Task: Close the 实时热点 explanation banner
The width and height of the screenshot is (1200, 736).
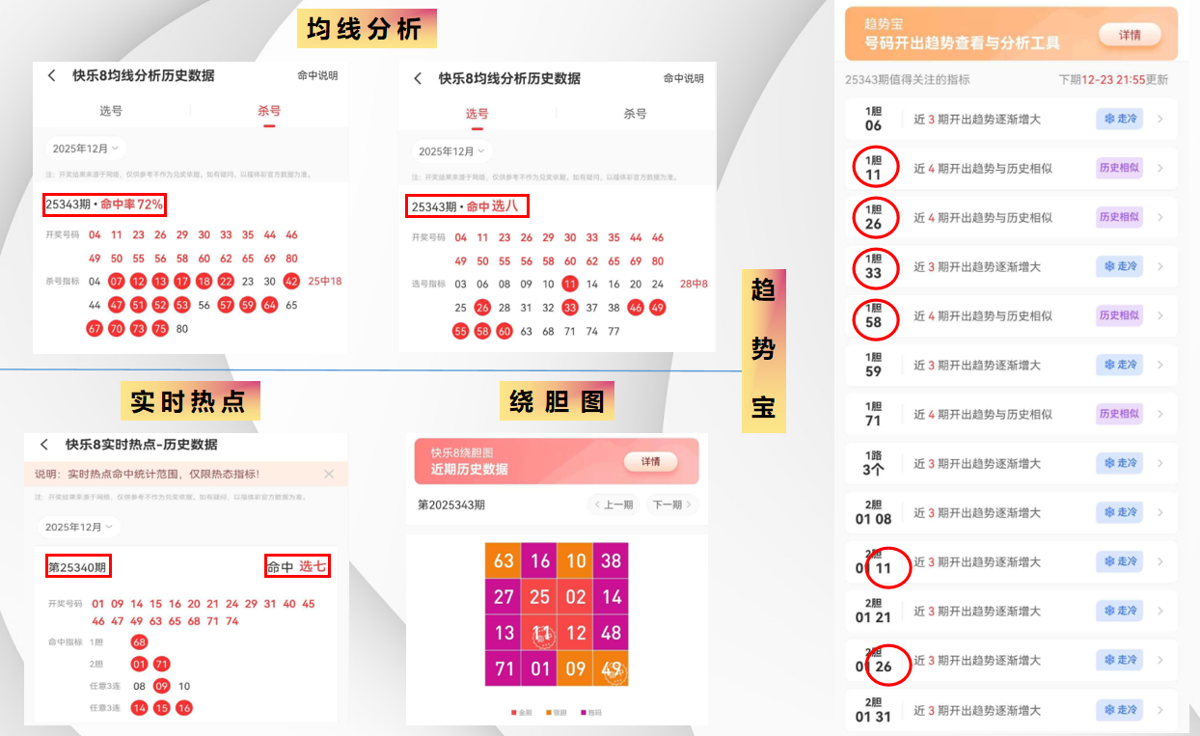Action: (329, 474)
